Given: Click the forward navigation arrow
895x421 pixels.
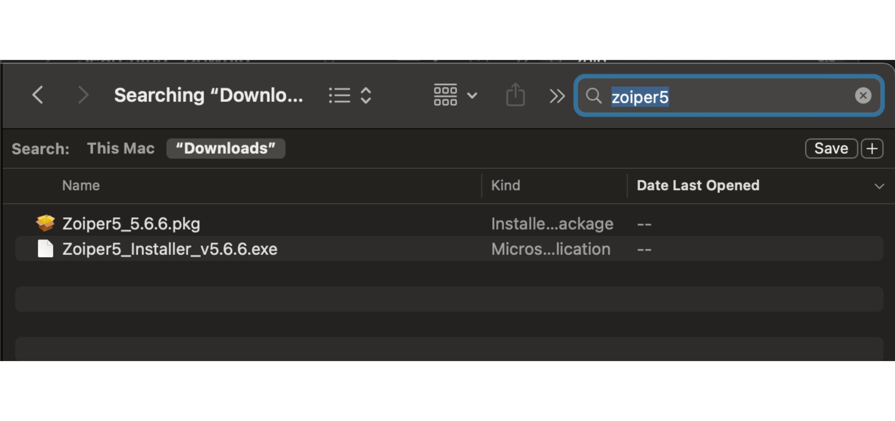Looking at the screenshot, I should click(83, 95).
